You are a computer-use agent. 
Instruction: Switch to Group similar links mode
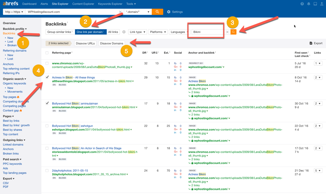click(60, 32)
